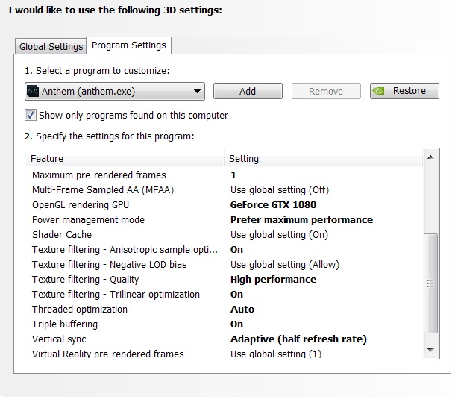
Task: Select the Texture filtering - Quality row
Action: click(225, 280)
